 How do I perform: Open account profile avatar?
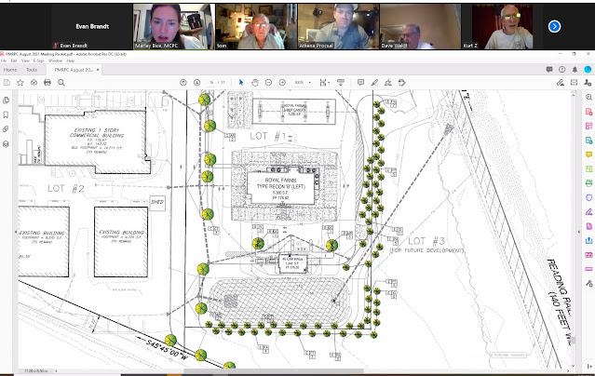pyautogui.click(x=588, y=70)
